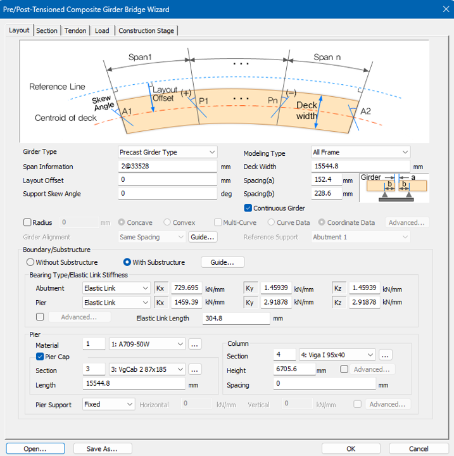
Task: Click the Guide button beside With Substructure
Action: coord(222,262)
